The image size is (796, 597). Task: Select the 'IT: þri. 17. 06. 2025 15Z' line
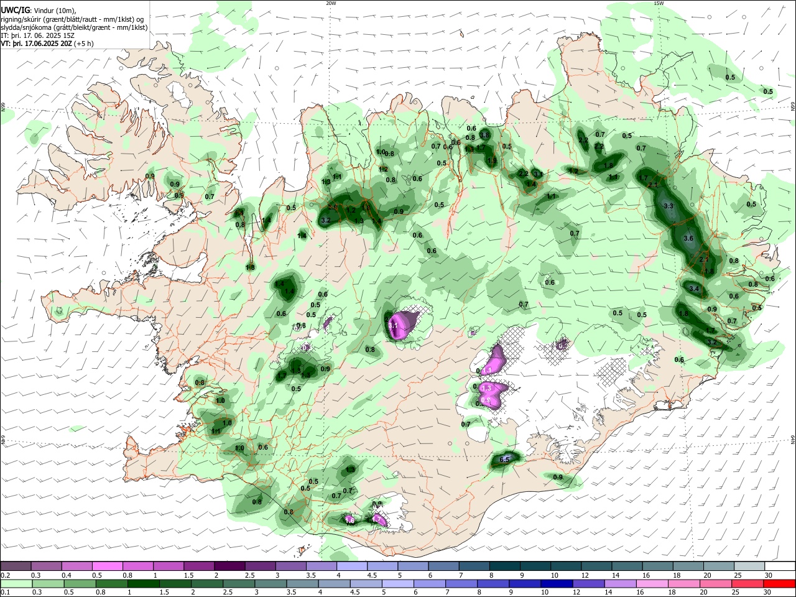[38, 35]
